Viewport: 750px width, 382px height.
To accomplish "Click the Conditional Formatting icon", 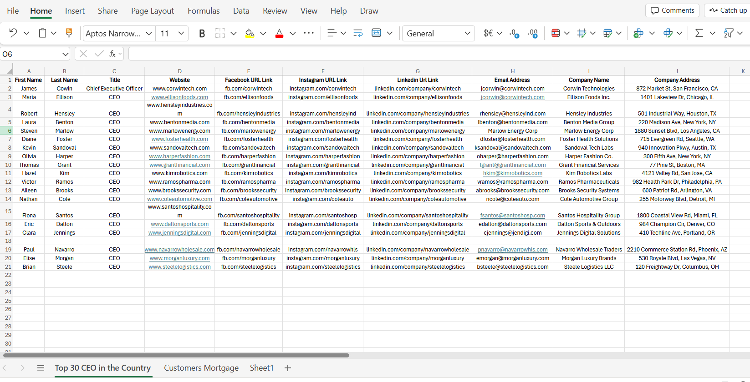I will point(556,33).
